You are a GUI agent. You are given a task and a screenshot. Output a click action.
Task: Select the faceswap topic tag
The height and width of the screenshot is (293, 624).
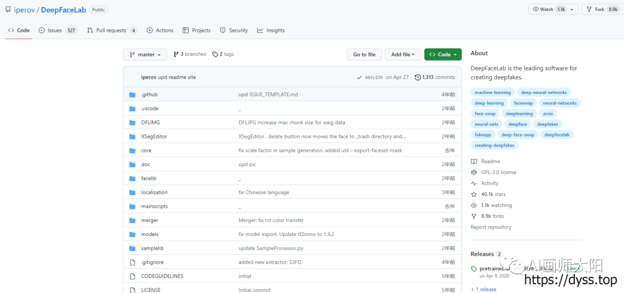coord(523,103)
